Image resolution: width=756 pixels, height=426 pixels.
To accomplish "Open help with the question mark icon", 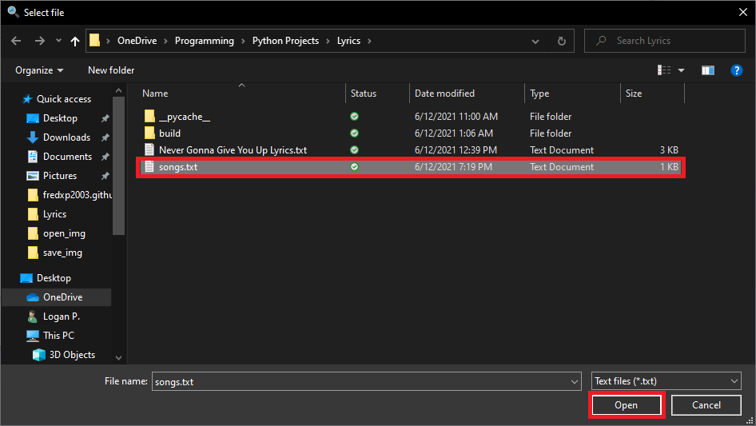I will (736, 70).
